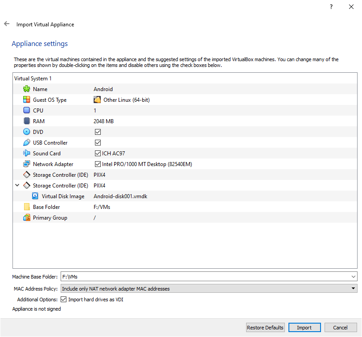Click the Restore Defaults button
Image resolution: width=362 pixels, height=337 pixels.
click(265, 328)
